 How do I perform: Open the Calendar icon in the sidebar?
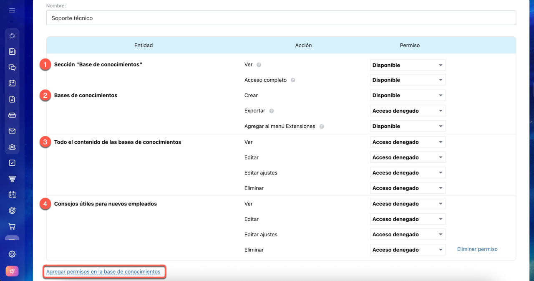tap(12, 83)
